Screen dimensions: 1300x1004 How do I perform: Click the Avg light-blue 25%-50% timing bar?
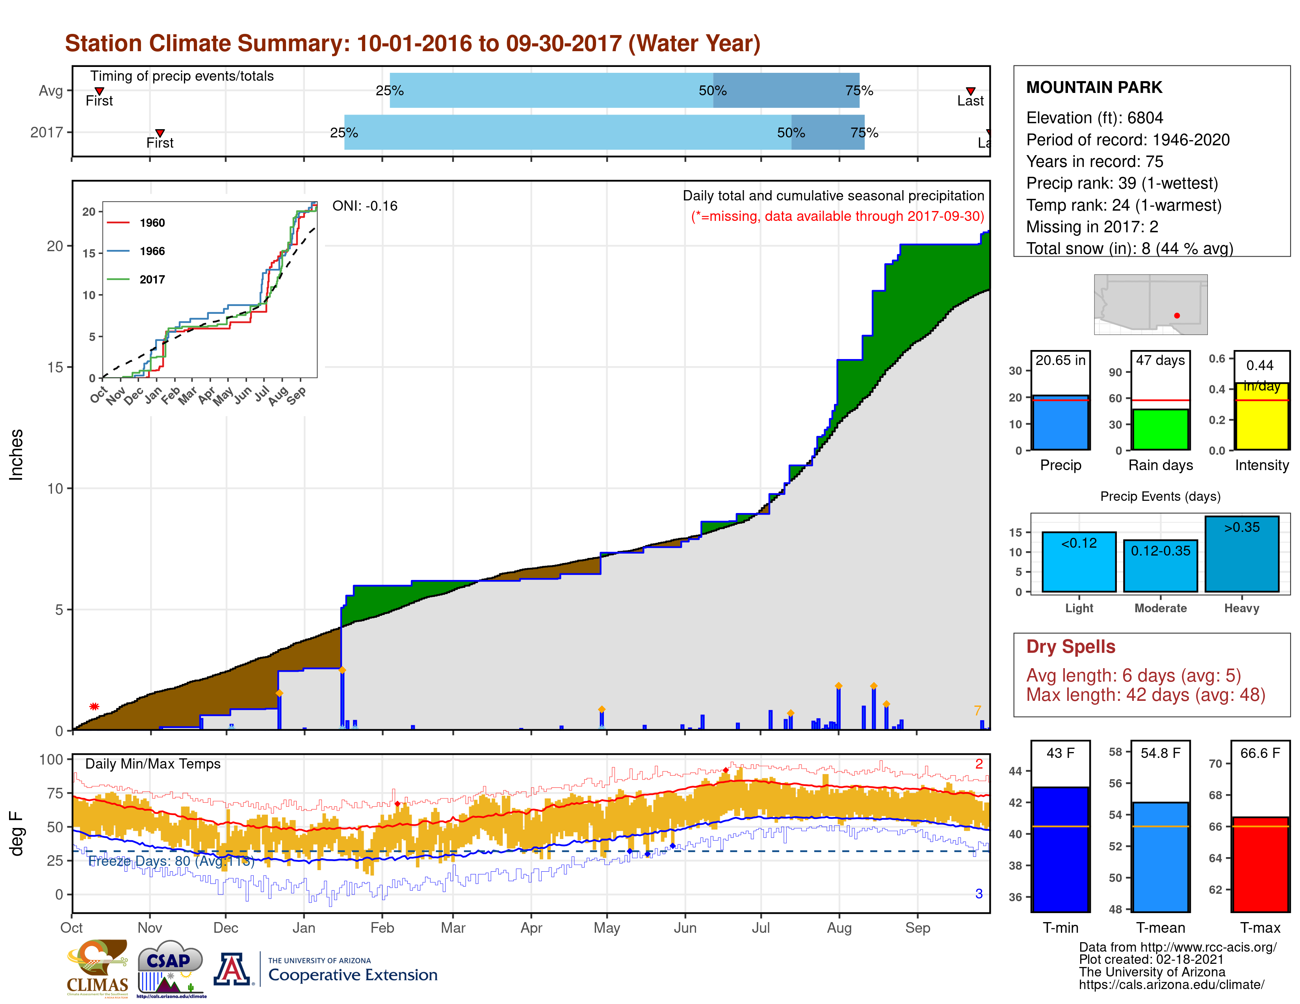pyautogui.click(x=552, y=91)
